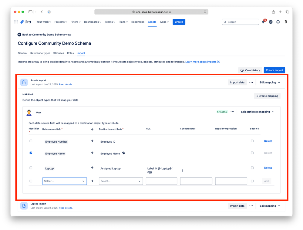Click the external link icon after Learn more

[x=218, y=62]
